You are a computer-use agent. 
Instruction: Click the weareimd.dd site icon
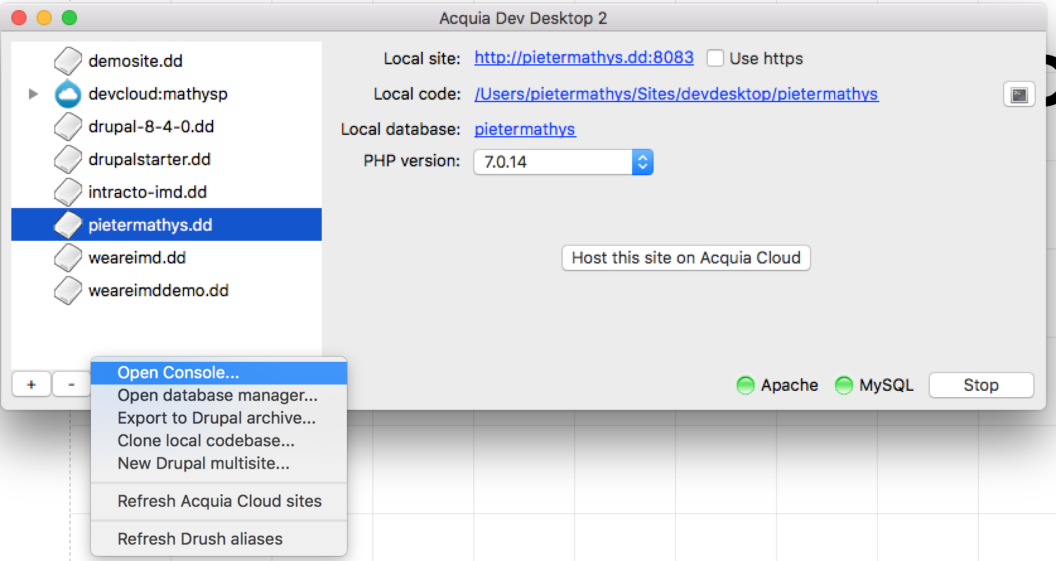coord(67,258)
